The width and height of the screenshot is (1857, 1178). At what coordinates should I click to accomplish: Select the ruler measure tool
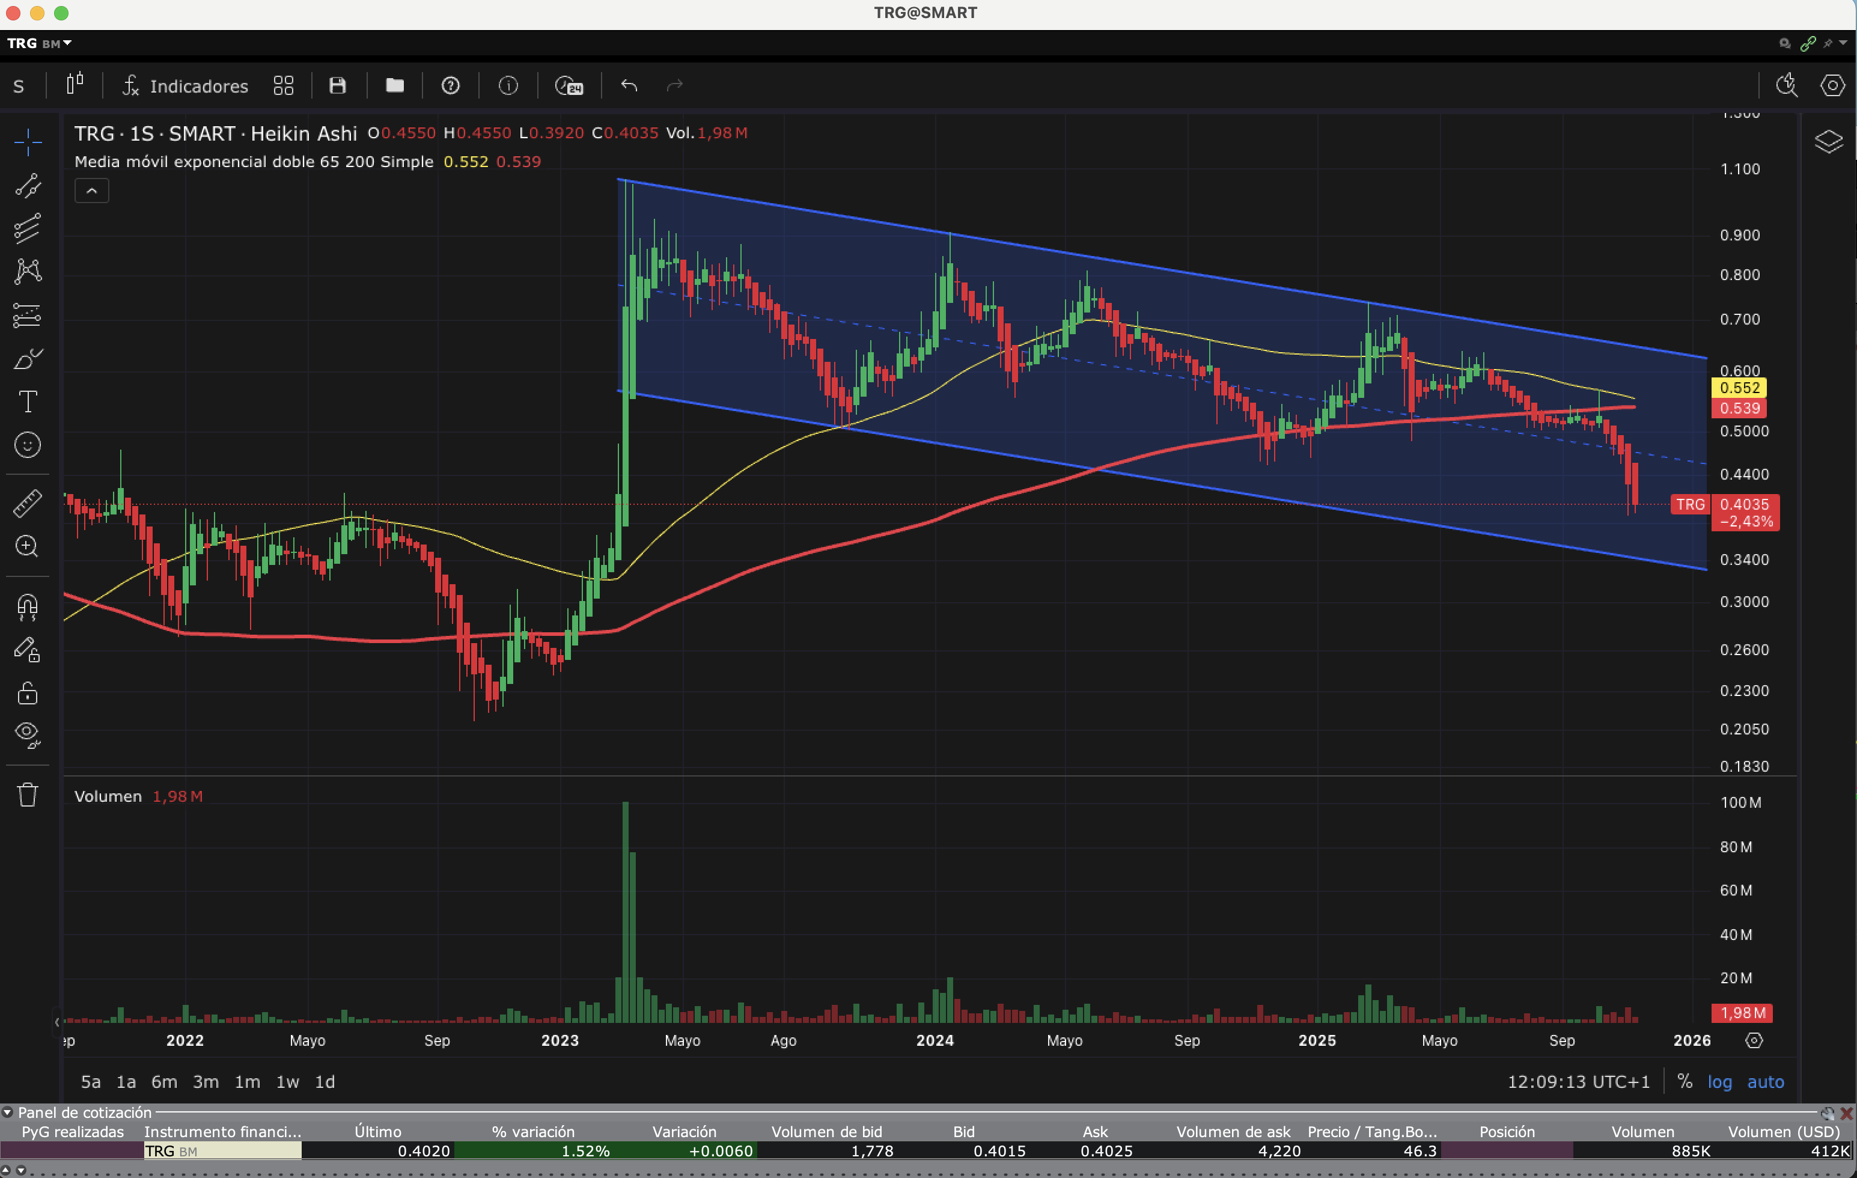point(28,503)
